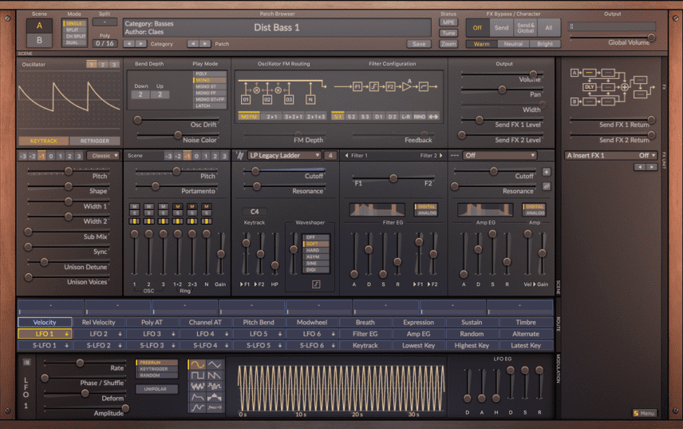This screenshot has width=683, height=429.
Task: Click the previous Patch arrow
Action: (193, 44)
